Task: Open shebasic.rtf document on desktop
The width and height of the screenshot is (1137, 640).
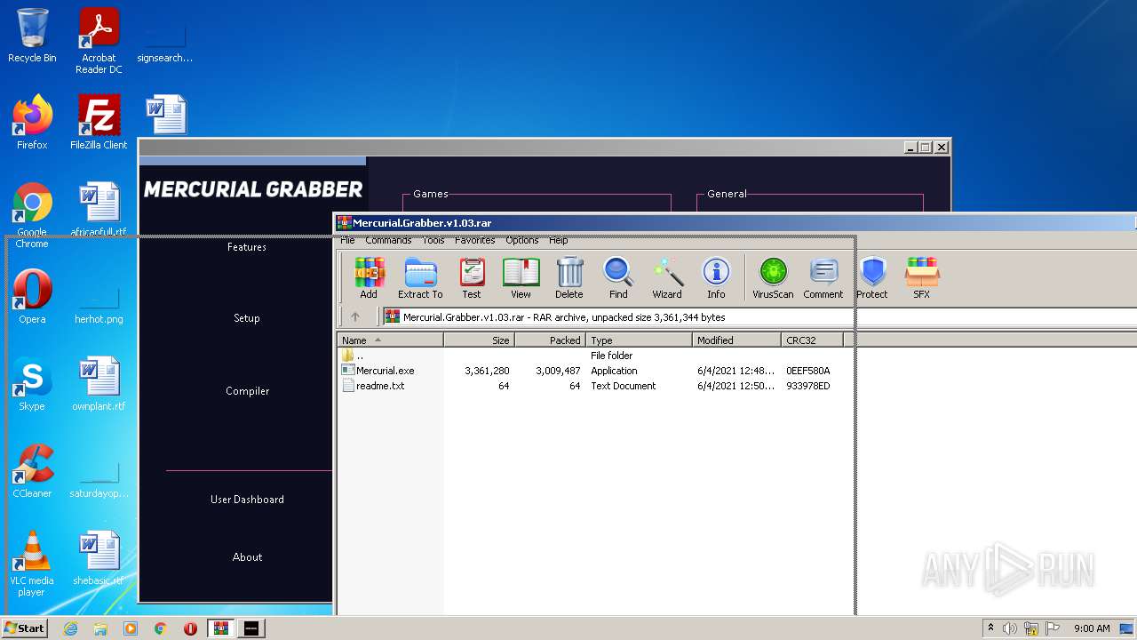Action: point(99,558)
